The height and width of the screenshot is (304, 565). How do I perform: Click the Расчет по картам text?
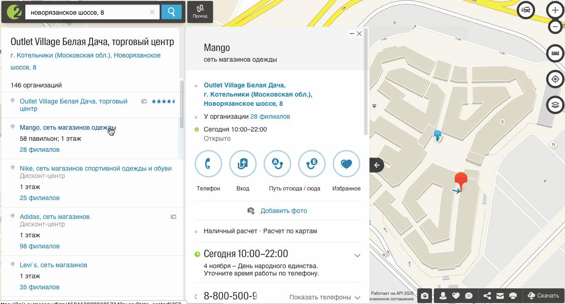coord(290,231)
